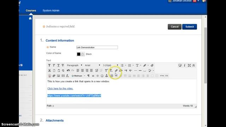
Task: Toggle bold text formatting
Action: click(49, 65)
